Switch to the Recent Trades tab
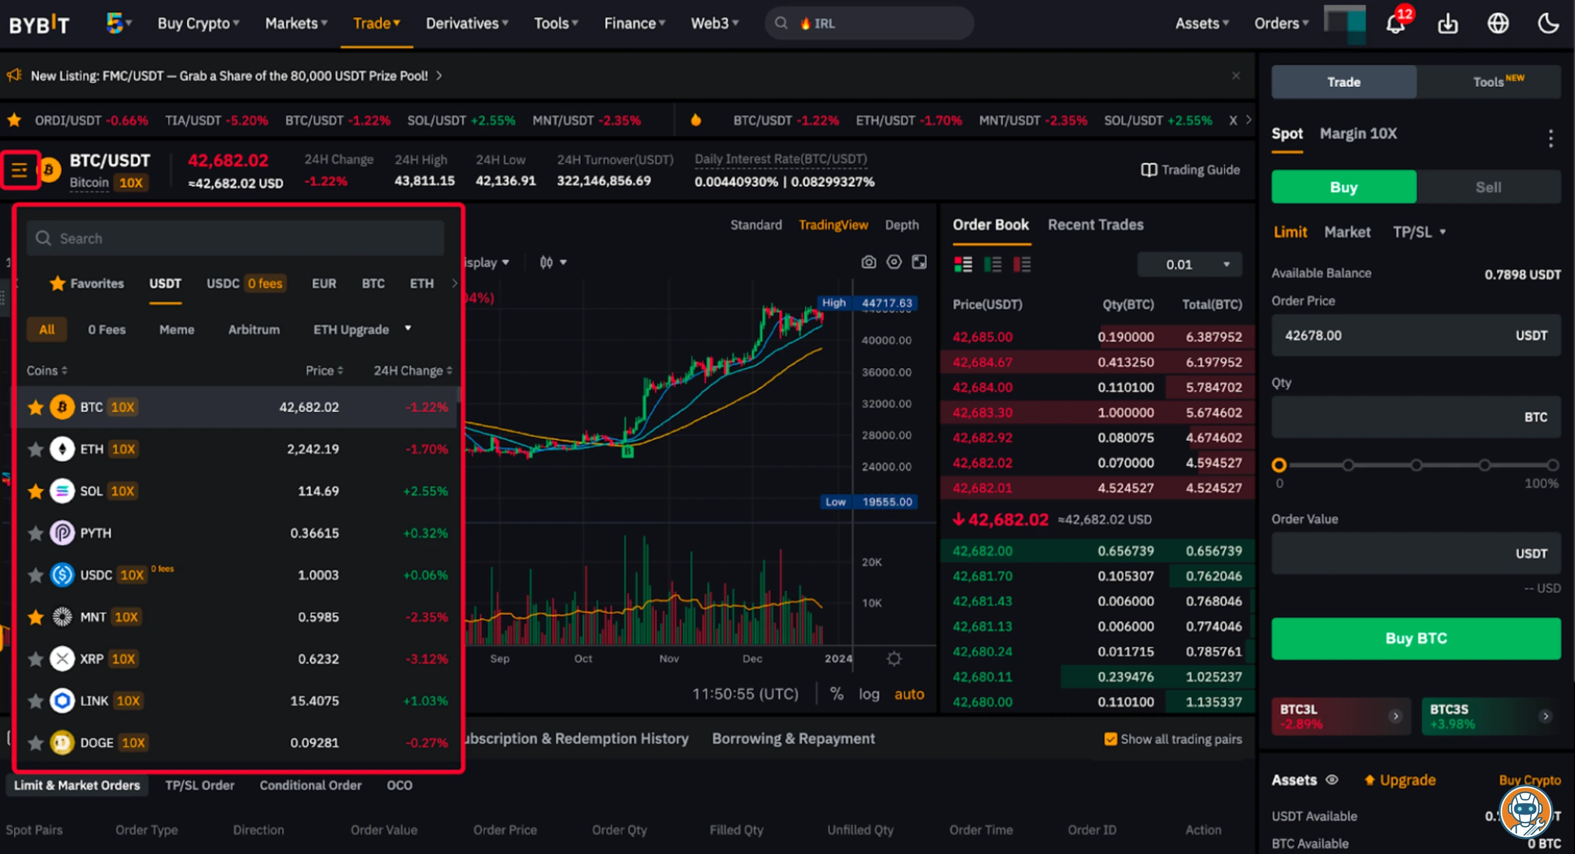This screenshot has height=854, width=1575. click(1095, 224)
